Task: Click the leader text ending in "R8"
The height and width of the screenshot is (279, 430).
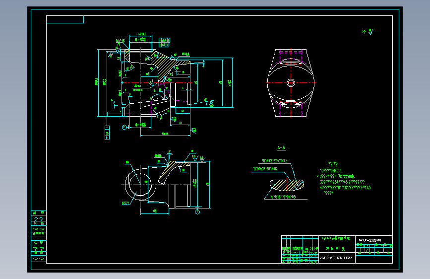Action: (x=283, y=197)
